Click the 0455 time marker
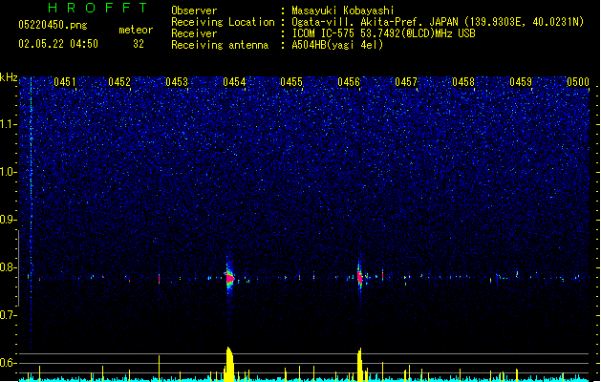 click(x=291, y=82)
